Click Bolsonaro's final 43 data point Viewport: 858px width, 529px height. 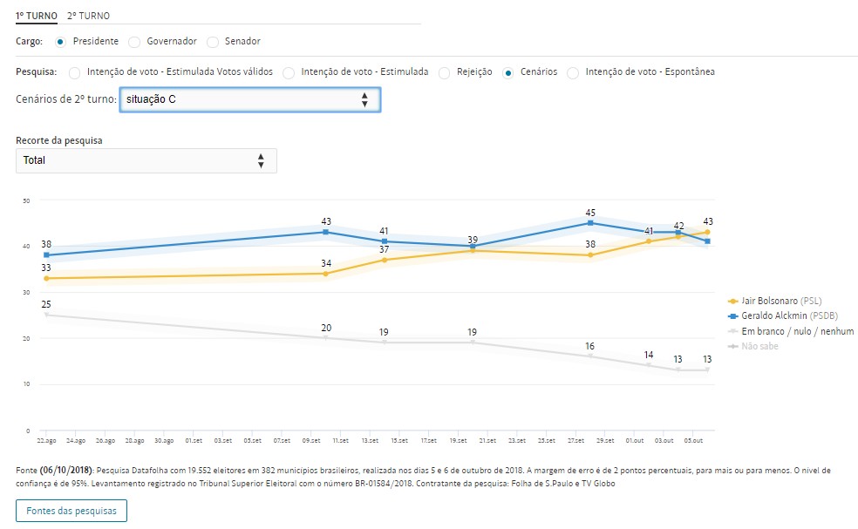[707, 232]
